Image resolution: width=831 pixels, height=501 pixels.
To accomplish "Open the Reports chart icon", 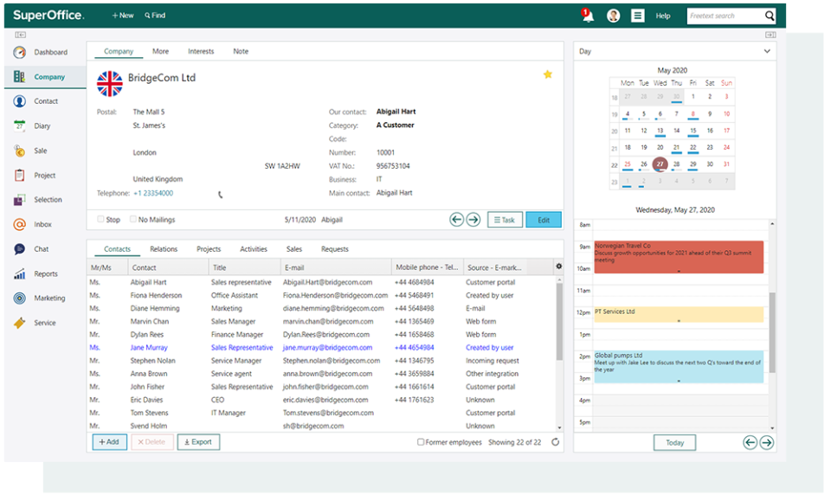I will (20, 273).
